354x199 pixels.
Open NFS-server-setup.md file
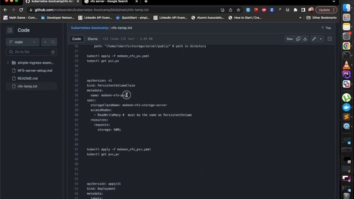tap(35, 71)
